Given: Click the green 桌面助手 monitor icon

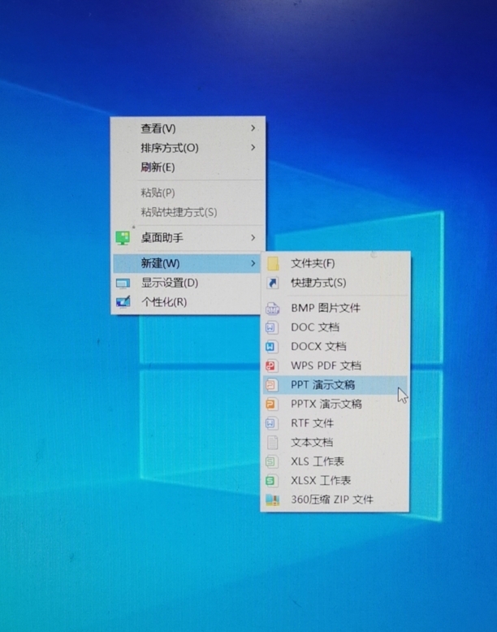Looking at the screenshot, I should pos(123,238).
